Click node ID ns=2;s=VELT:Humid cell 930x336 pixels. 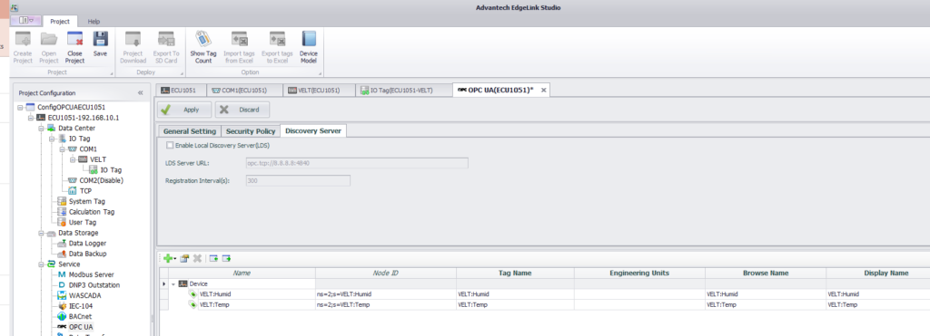tap(385, 294)
